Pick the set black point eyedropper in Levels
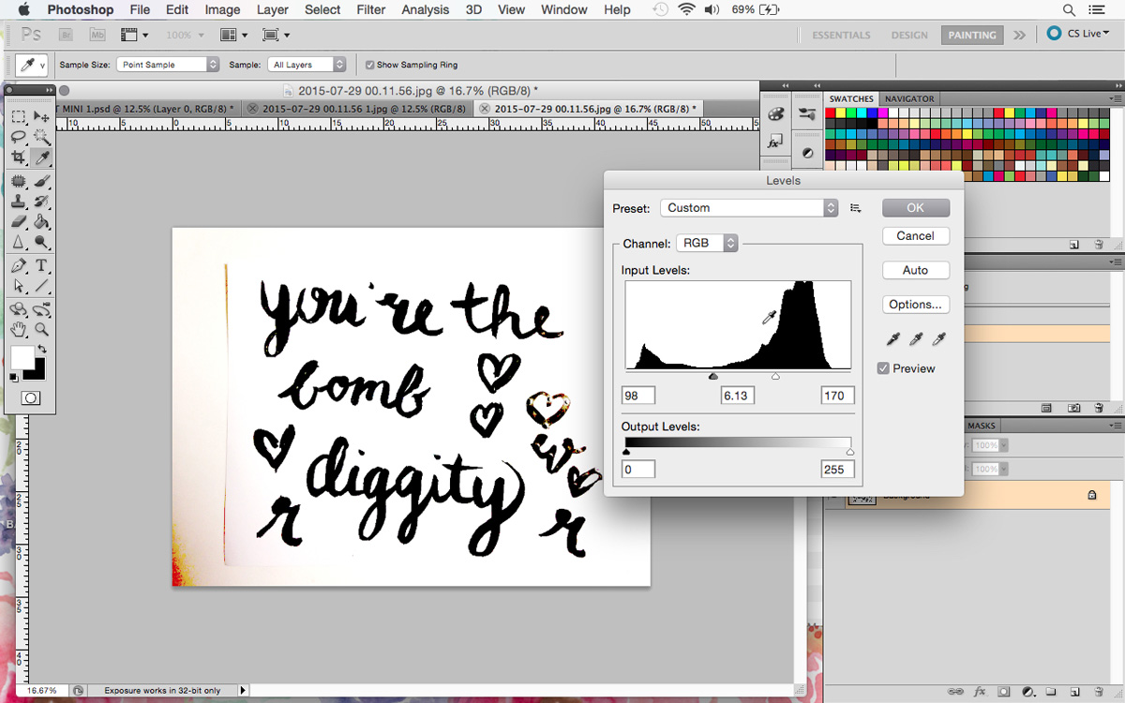This screenshot has height=703, width=1125. point(894,338)
